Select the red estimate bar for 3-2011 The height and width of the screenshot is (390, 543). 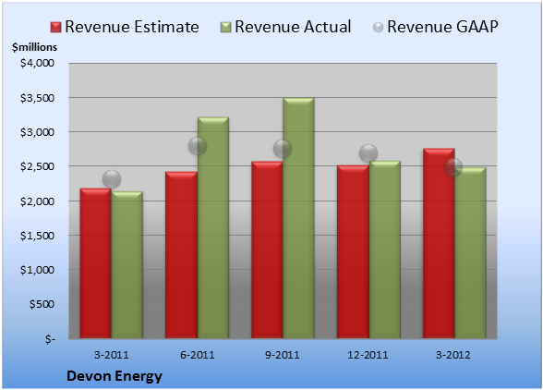(96, 263)
